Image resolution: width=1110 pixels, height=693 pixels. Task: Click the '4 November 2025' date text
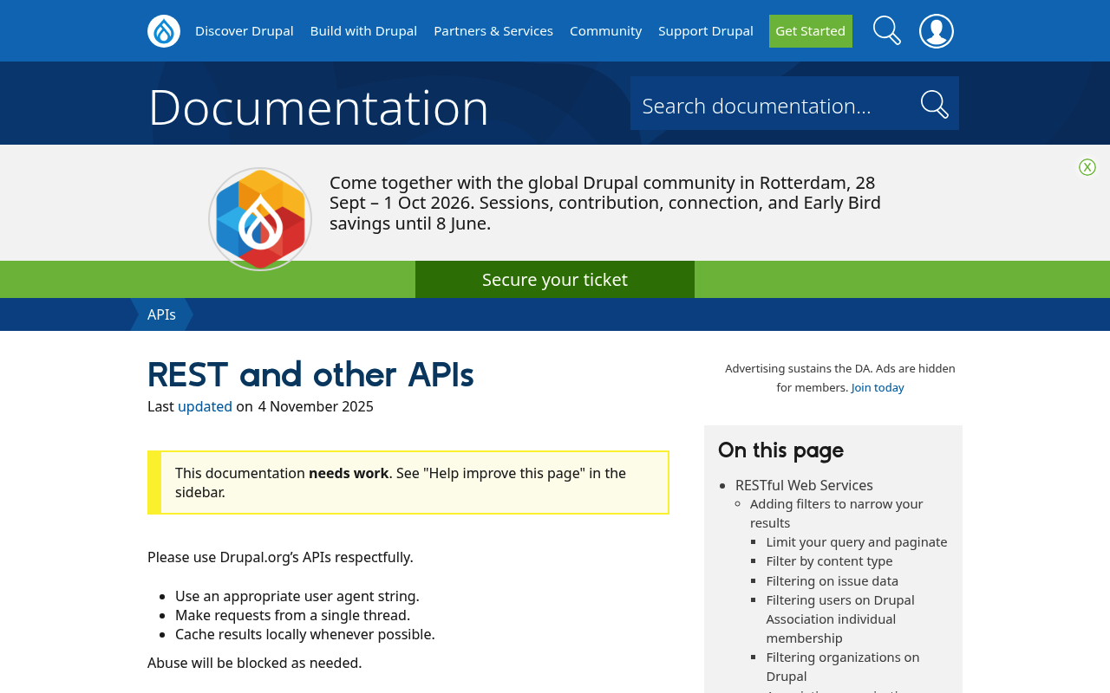click(x=316, y=406)
